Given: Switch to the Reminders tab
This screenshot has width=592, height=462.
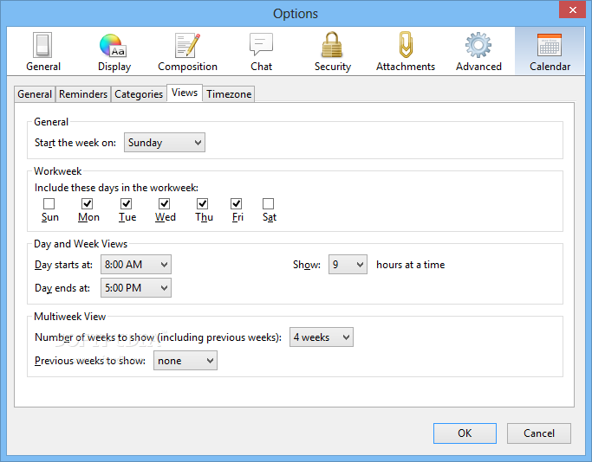Looking at the screenshot, I should click(x=83, y=93).
